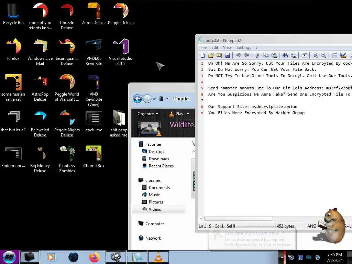Select the Plants vs Zombies desktop icon
The image size is (352, 264).
click(67, 159)
